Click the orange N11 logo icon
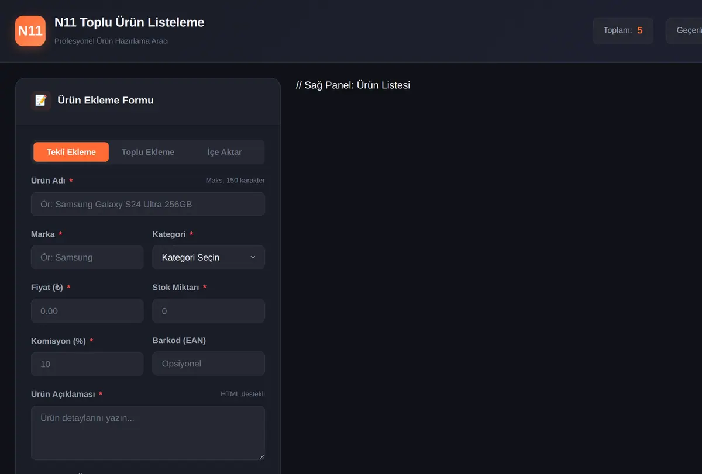This screenshot has width=702, height=474. click(30, 31)
